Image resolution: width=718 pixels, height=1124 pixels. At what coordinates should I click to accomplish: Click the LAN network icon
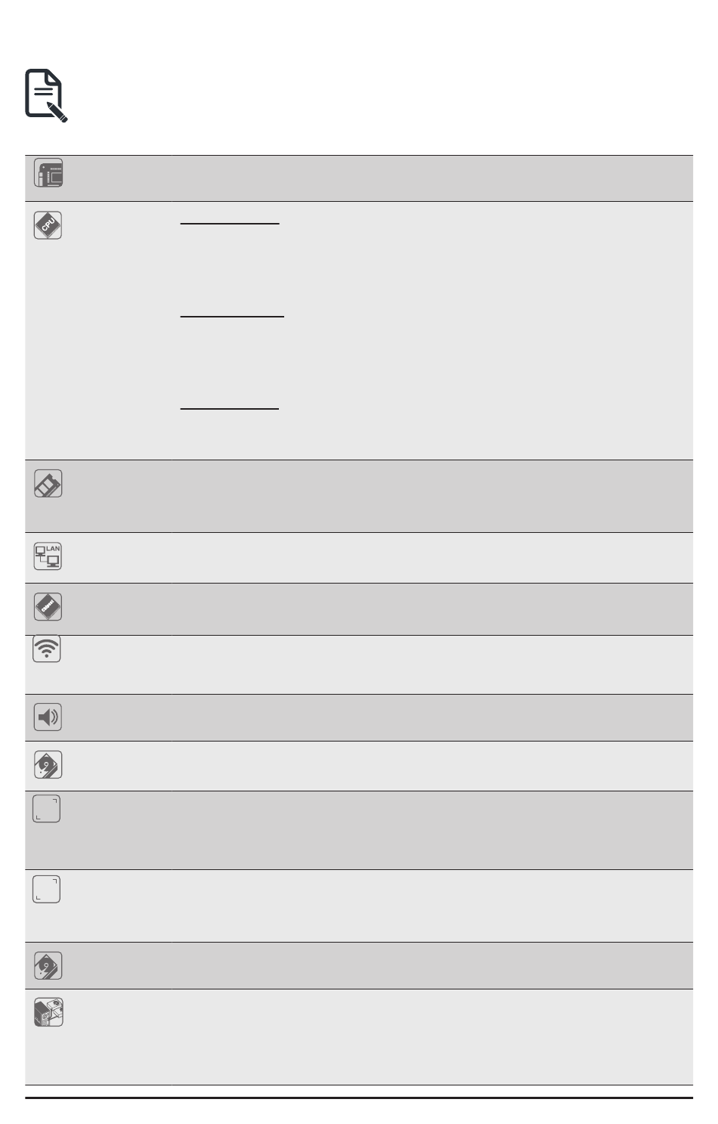48,556
